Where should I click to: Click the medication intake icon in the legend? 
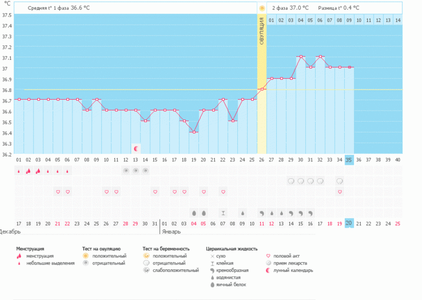tap(268, 263)
